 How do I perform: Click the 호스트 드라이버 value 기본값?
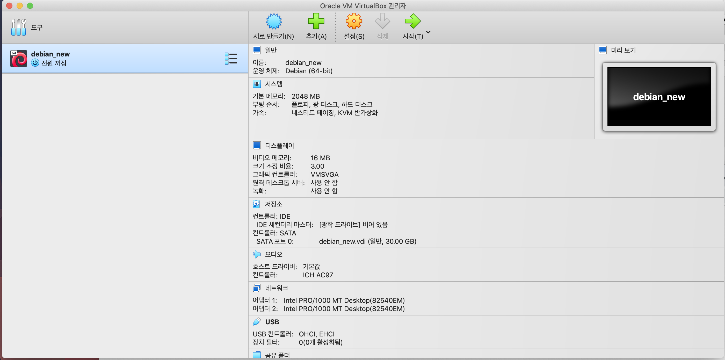click(311, 267)
